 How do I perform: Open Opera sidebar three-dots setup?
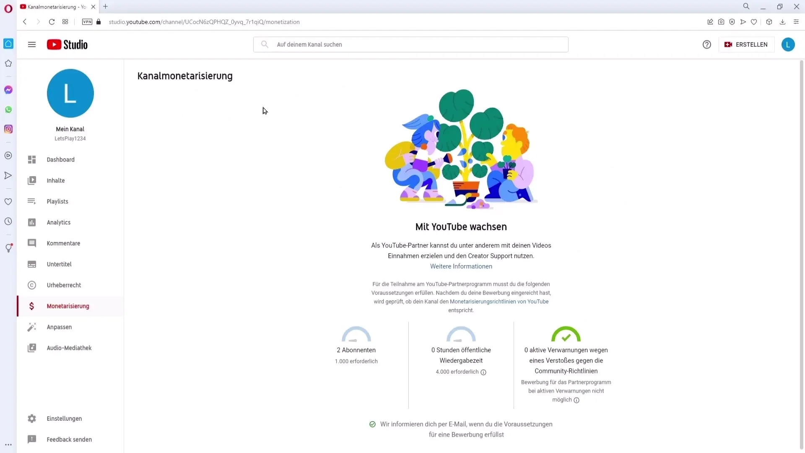click(x=8, y=445)
